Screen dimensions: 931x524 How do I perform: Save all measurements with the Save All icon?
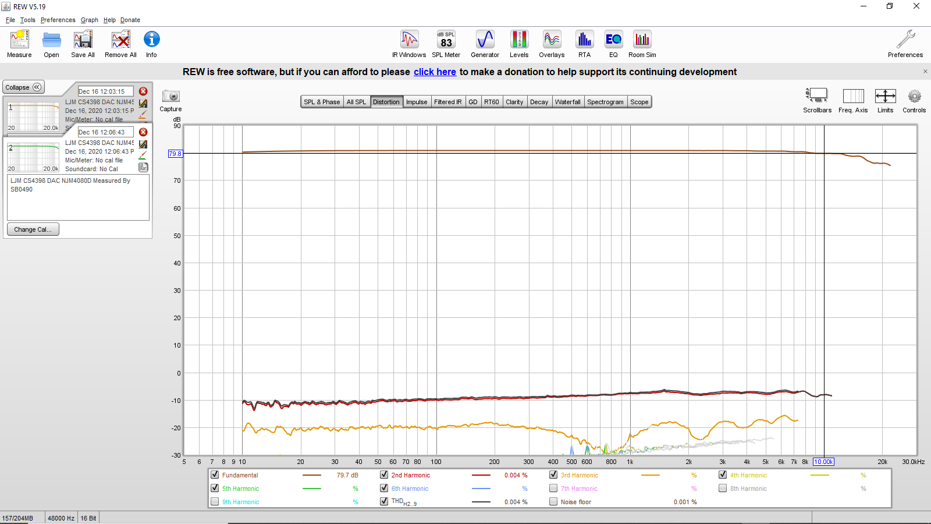pyautogui.click(x=83, y=44)
